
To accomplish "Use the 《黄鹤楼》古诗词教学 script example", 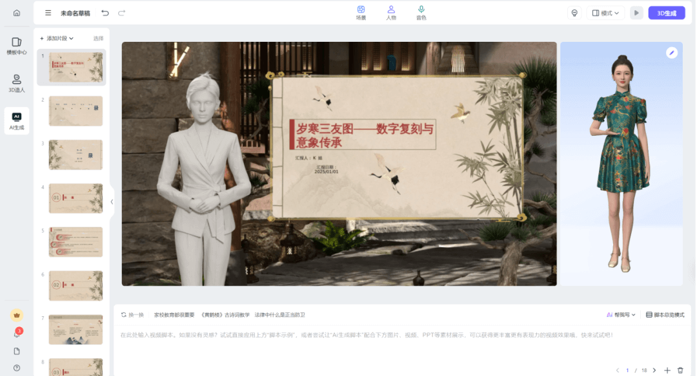I will 225,315.
